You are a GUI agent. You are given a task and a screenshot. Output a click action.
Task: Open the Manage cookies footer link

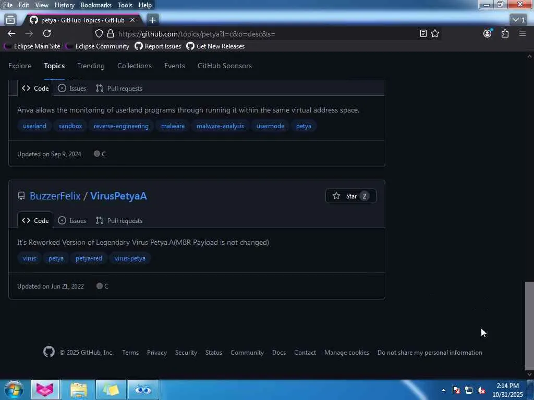pyautogui.click(x=347, y=353)
